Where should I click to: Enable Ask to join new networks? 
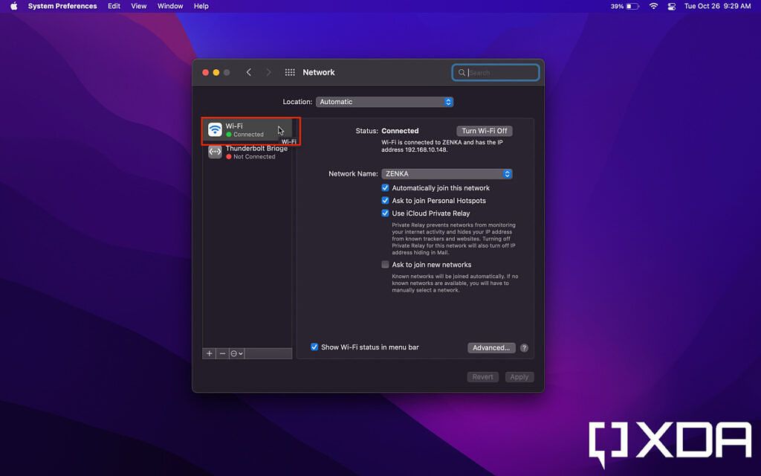tap(386, 264)
